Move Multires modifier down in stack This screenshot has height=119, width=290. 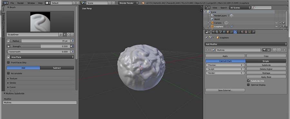point(279,50)
